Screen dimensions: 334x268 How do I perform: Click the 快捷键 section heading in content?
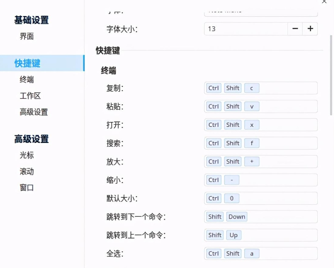click(108, 51)
